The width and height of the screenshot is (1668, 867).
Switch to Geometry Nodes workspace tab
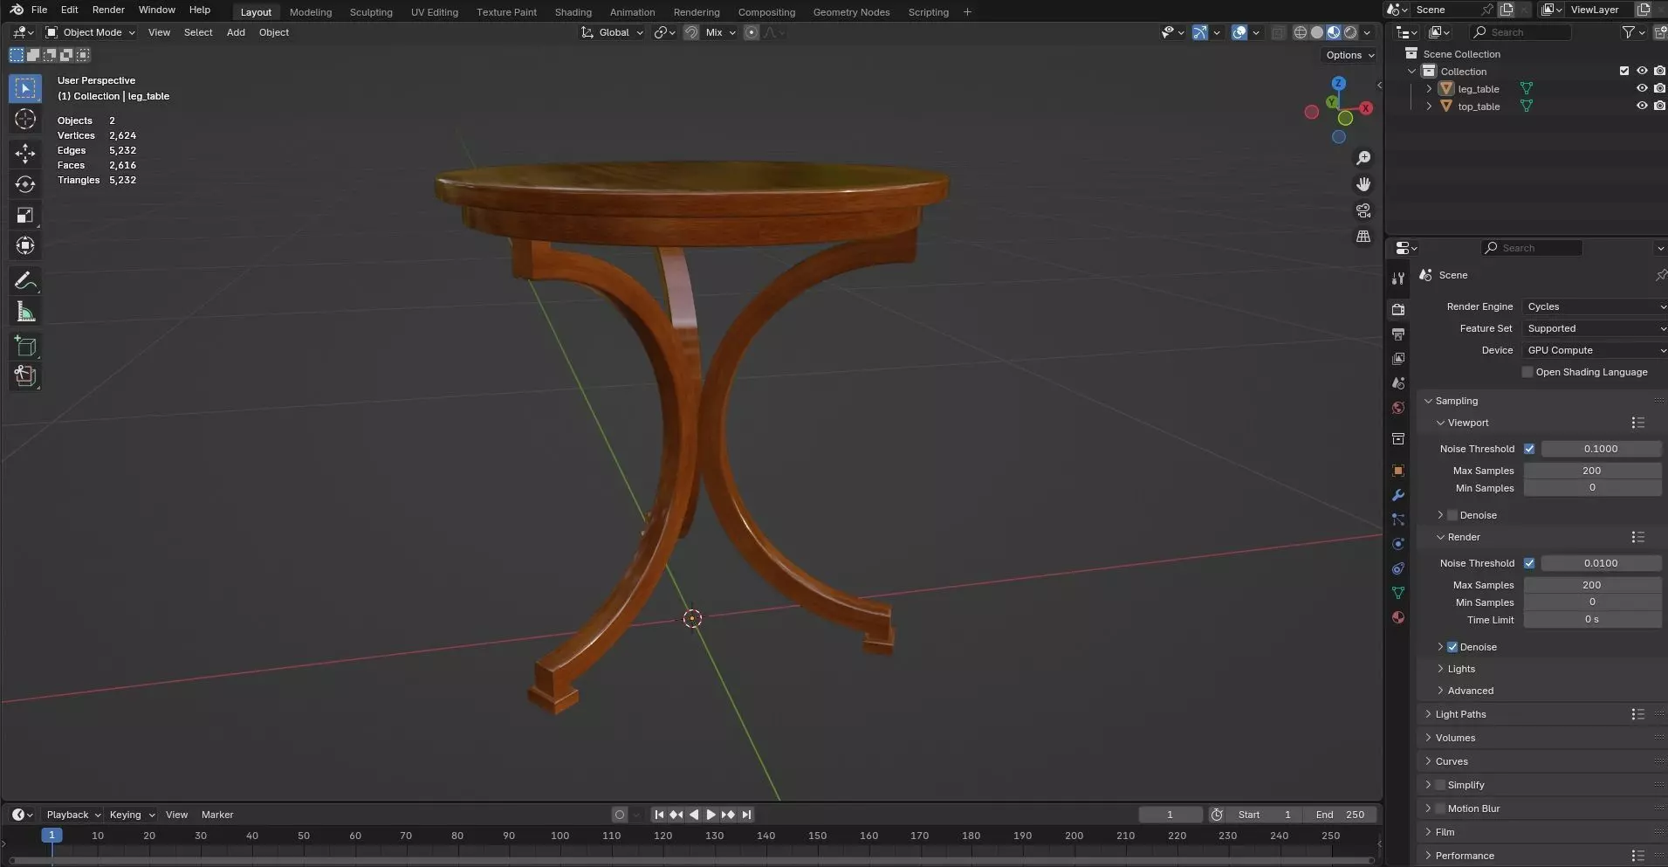point(851,12)
